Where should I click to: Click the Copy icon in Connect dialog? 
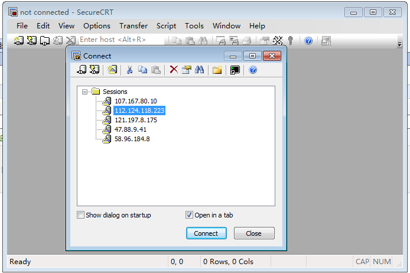pyautogui.click(x=142, y=70)
